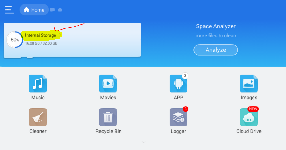Screen dimensions: 286x150
Task: Open Cloud Drive
Action: [249, 117]
